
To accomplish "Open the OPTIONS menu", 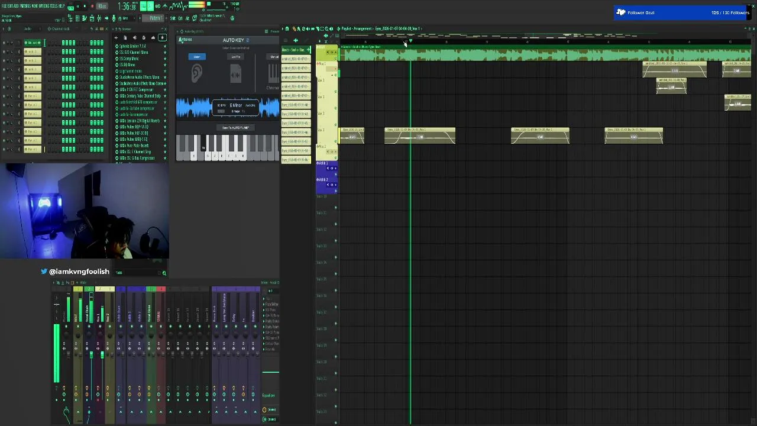I will (44, 6).
